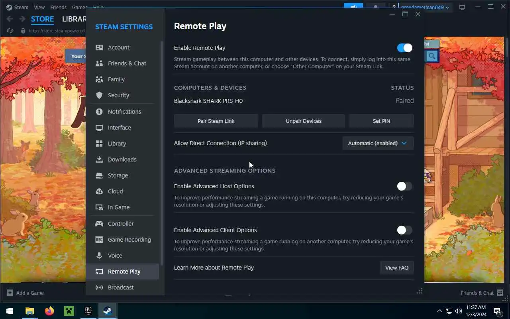Open Storage settings

[122, 175]
